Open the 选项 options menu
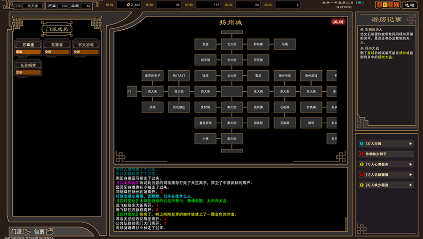 coord(409,5)
